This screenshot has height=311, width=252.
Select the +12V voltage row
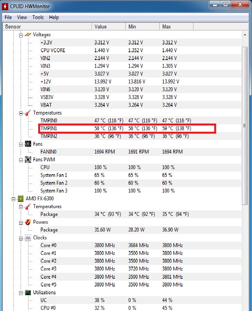pyautogui.click(x=140, y=81)
